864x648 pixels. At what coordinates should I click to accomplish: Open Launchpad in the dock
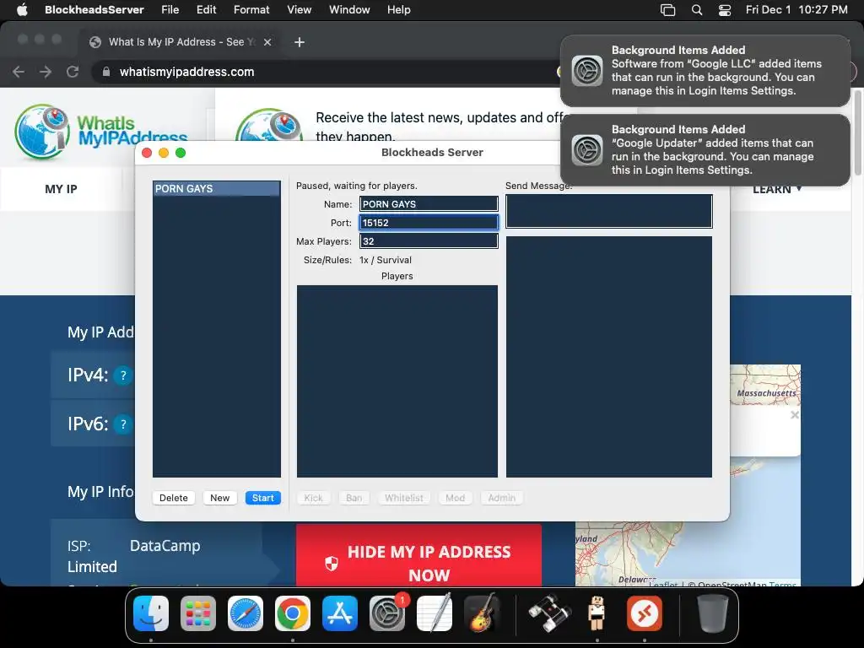(197, 613)
